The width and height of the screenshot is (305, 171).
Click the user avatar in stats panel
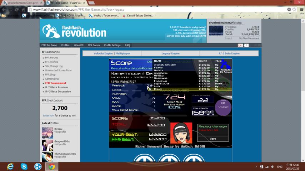tap(216, 31)
